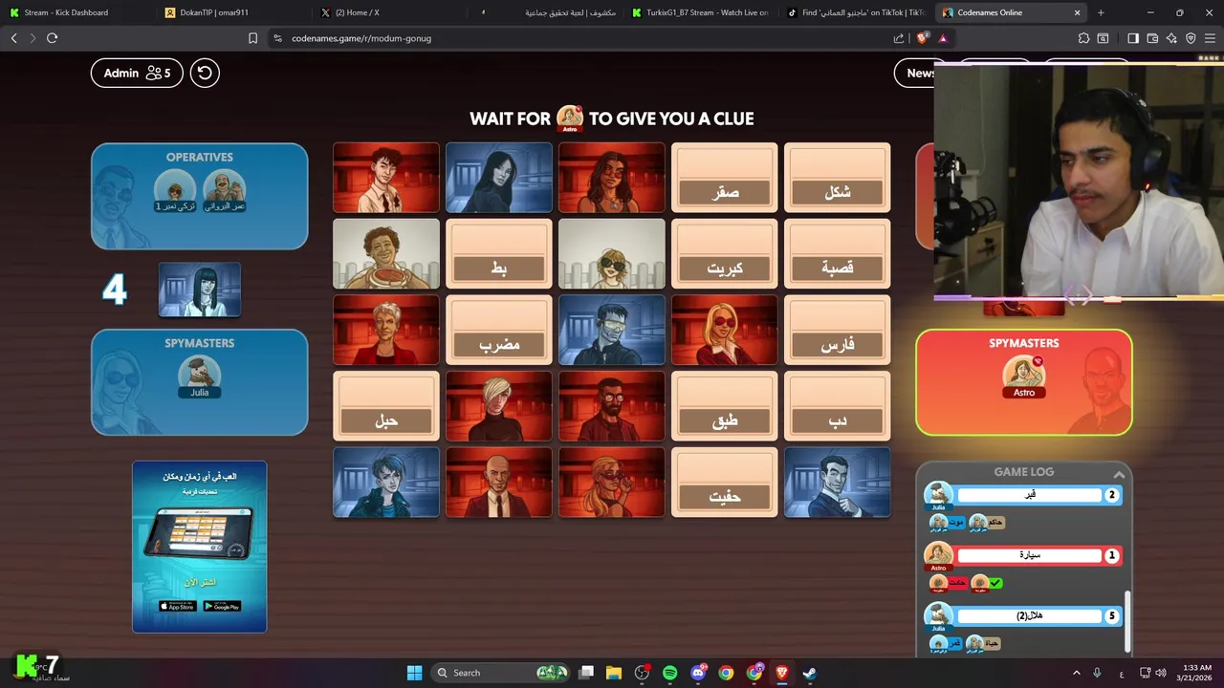
Task: Open File Explorer from taskbar
Action: 614,673
